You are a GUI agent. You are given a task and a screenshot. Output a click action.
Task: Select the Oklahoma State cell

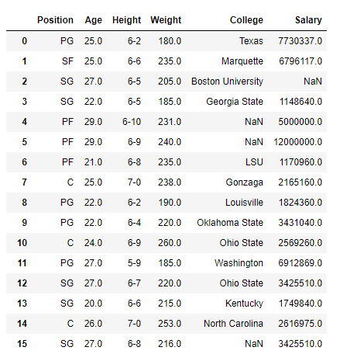pos(230,223)
